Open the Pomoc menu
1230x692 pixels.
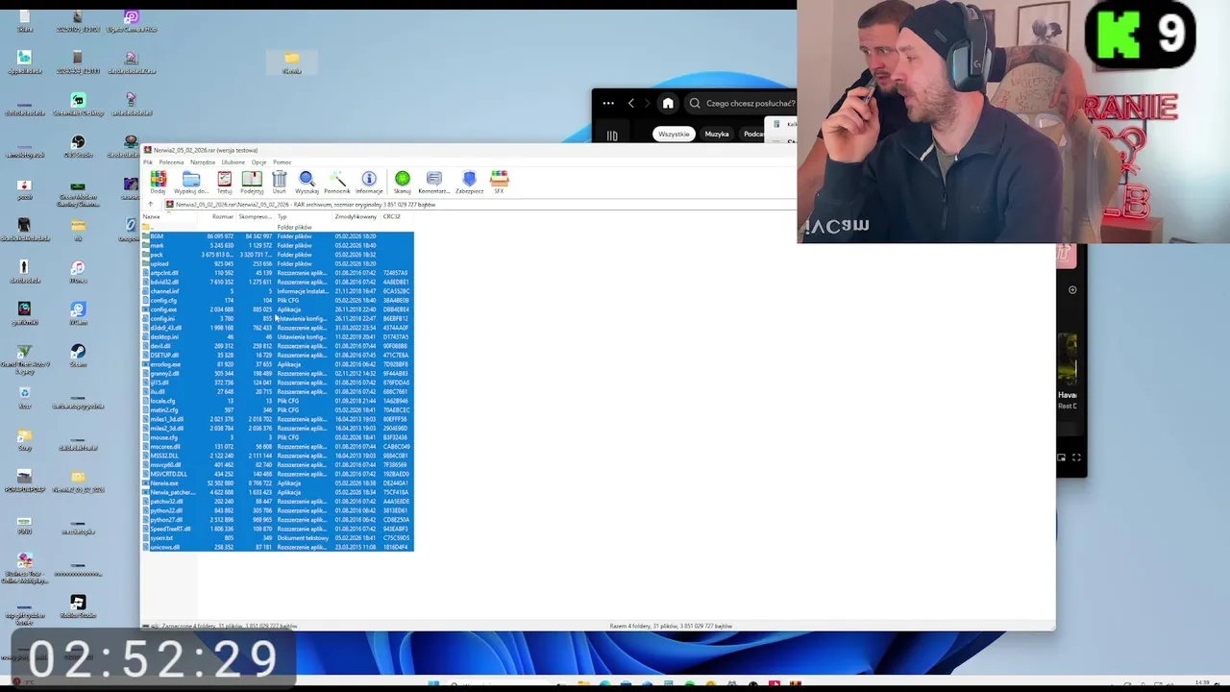[x=282, y=162]
